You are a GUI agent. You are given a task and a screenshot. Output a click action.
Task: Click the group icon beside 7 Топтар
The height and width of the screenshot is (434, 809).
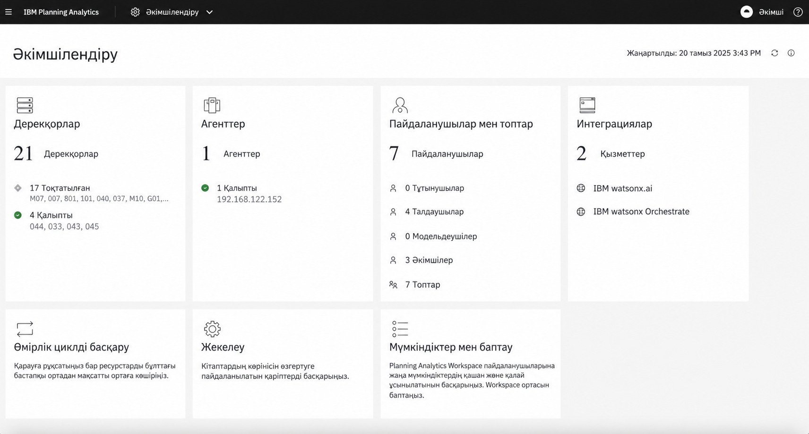click(x=393, y=285)
